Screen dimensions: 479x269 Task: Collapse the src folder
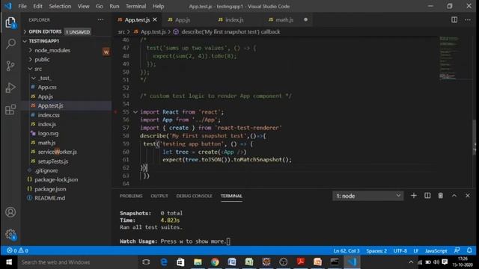click(38, 69)
